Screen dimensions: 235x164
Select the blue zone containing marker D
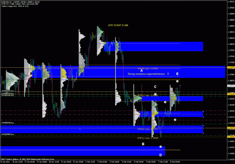(x=83, y=151)
